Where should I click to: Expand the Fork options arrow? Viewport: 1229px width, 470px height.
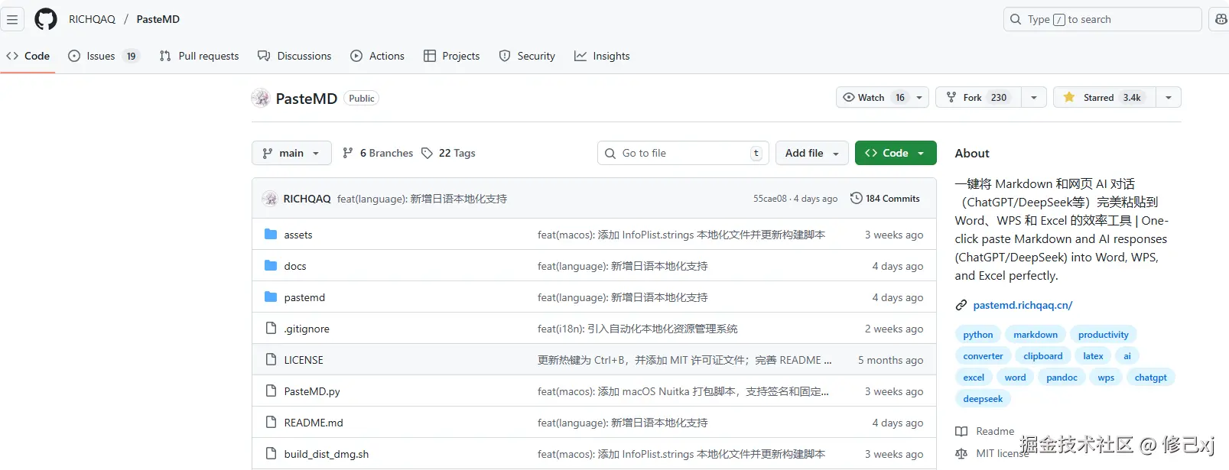click(1034, 98)
